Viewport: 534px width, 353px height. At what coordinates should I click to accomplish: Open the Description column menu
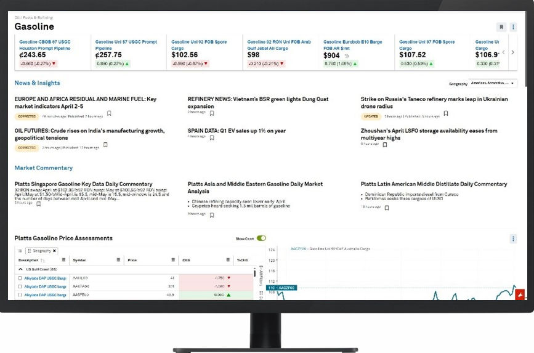pyautogui.click(x=63, y=260)
